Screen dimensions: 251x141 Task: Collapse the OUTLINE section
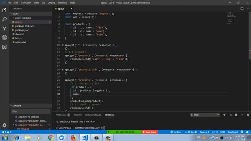pyautogui.click(x=11, y=106)
